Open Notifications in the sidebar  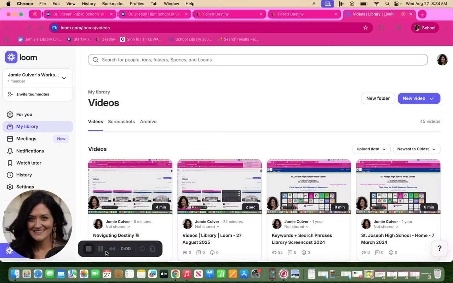click(x=38, y=151)
